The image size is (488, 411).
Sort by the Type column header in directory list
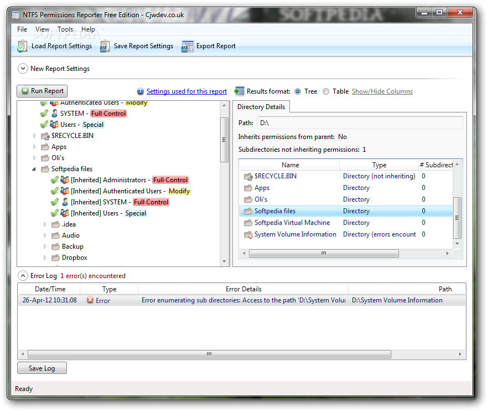click(x=379, y=165)
